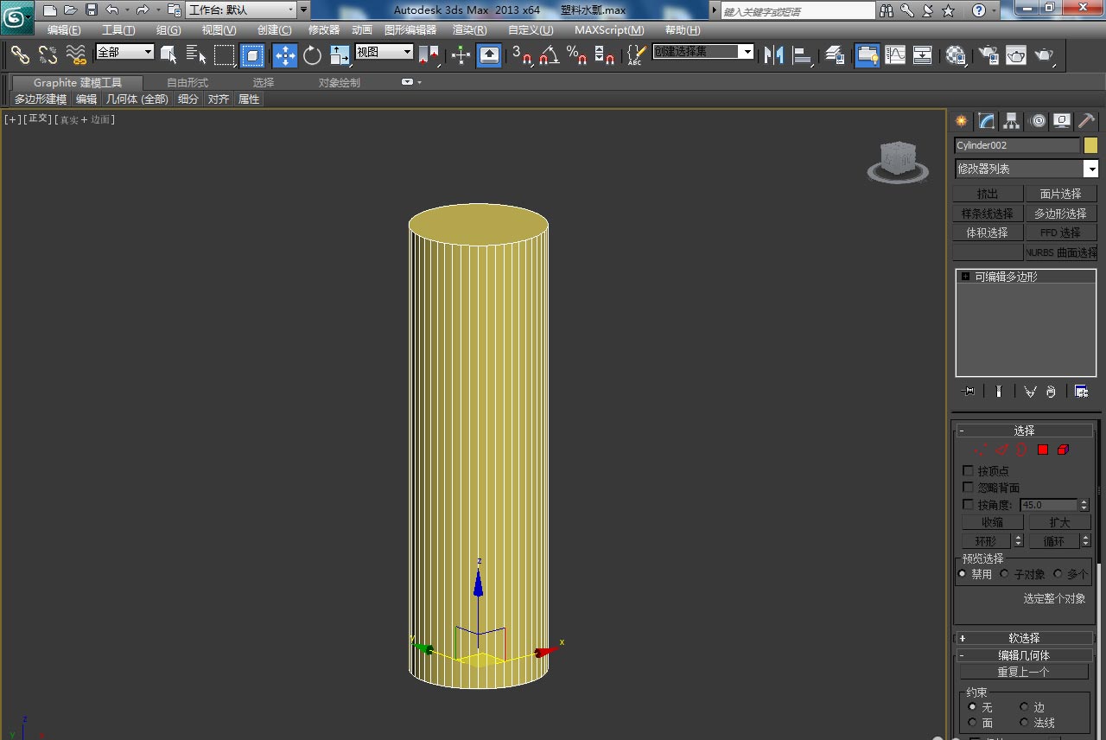Choose Vertex sub-object selection mode
The width and height of the screenshot is (1106, 740).
click(980, 450)
